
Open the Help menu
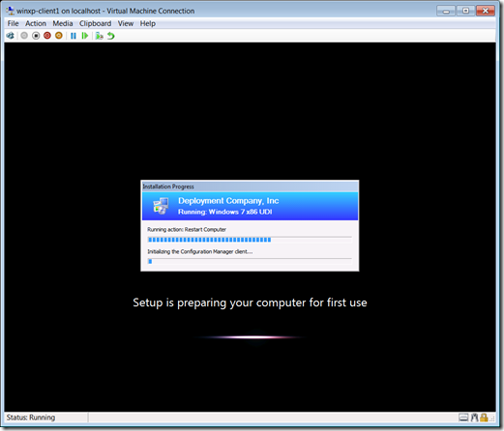[148, 23]
